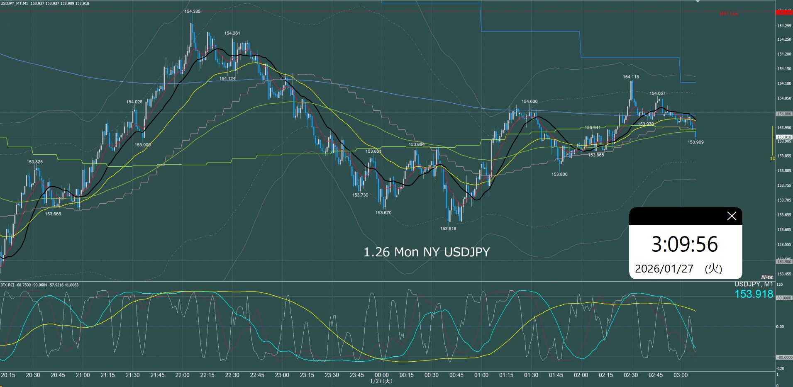The width and height of the screenshot is (793, 387).
Task: Click the 154.113 swing high label
Action: tap(631, 77)
